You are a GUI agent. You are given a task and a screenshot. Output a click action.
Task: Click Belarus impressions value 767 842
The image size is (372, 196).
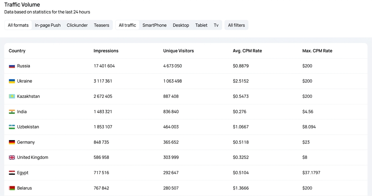click(x=101, y=188)
